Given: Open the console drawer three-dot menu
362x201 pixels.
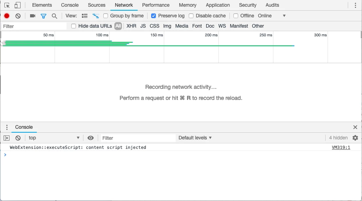Looking at the screenshot, I should click(x=7, y=127).
